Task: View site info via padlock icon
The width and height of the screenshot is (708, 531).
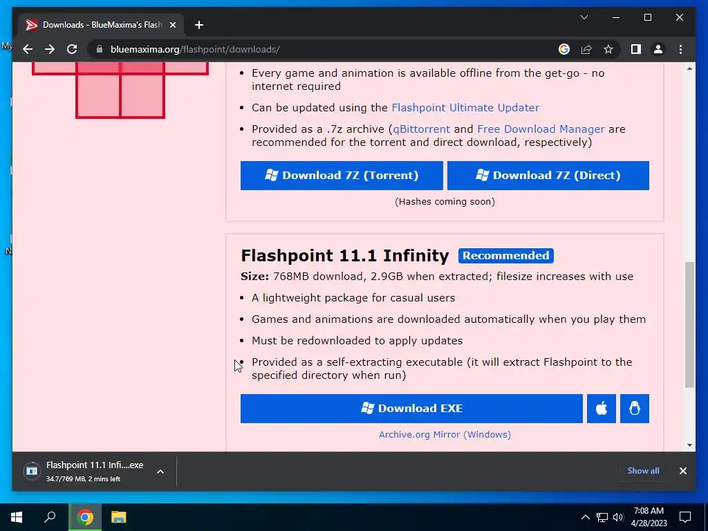Action: point(100,49)
